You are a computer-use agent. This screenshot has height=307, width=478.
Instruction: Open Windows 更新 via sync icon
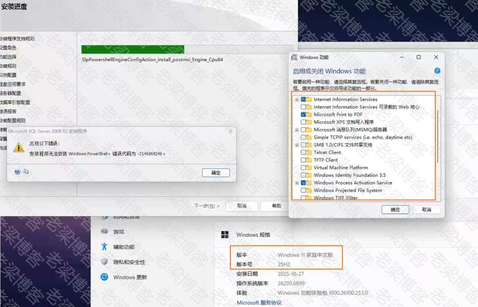[105, 277]
